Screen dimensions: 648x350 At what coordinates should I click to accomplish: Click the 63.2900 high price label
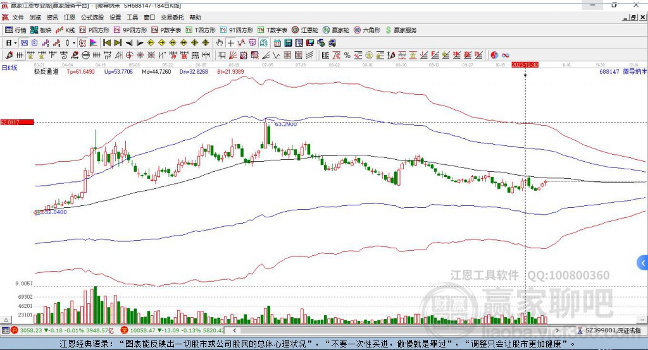[285, 124]
